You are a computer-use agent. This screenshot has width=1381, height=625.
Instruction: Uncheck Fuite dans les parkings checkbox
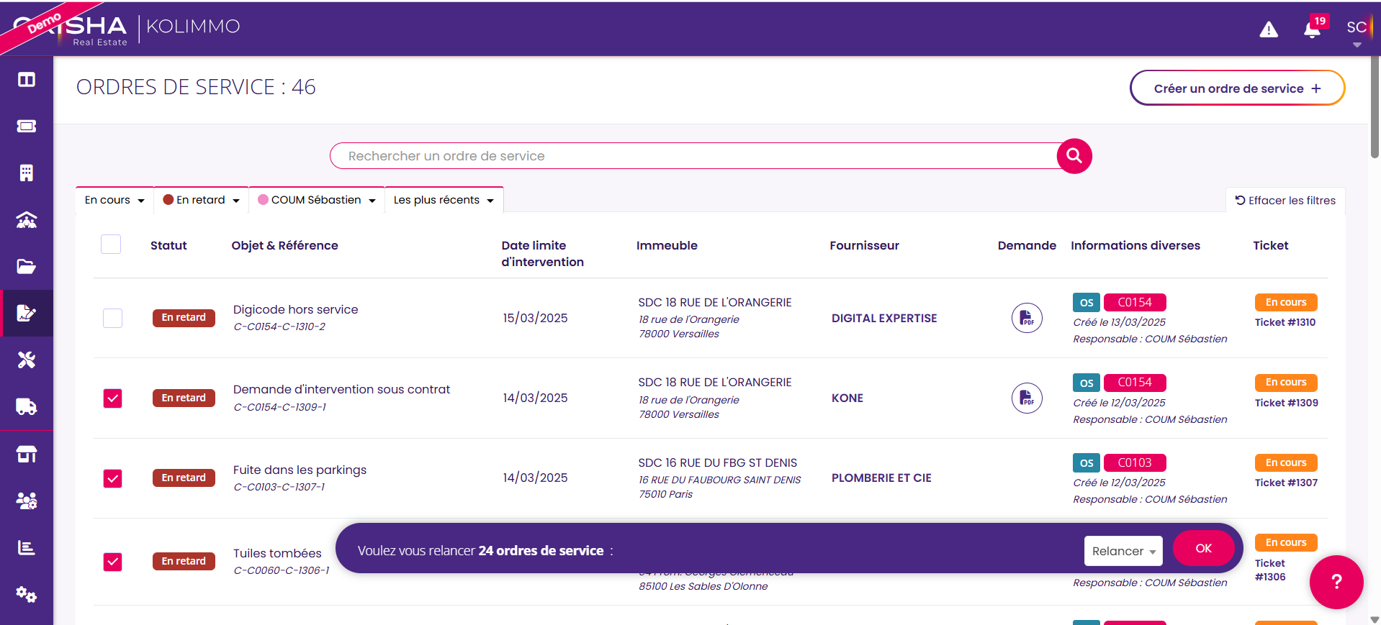[112, 478]
